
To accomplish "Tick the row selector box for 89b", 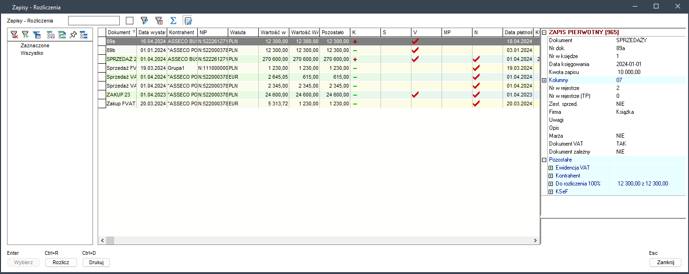I will point(102,50).
